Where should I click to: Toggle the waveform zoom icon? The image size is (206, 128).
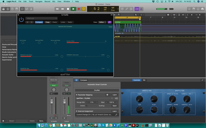click(x=174, y=15)
